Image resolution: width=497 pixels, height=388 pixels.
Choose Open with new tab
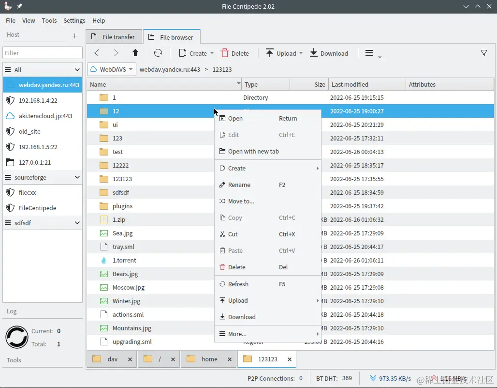point(268,152)
